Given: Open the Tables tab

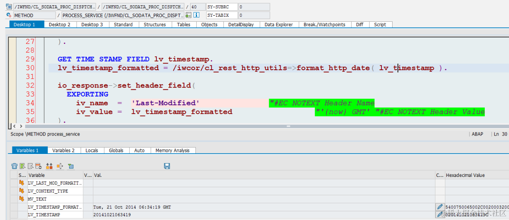Looking at the screenshot, I should [184, 25].
